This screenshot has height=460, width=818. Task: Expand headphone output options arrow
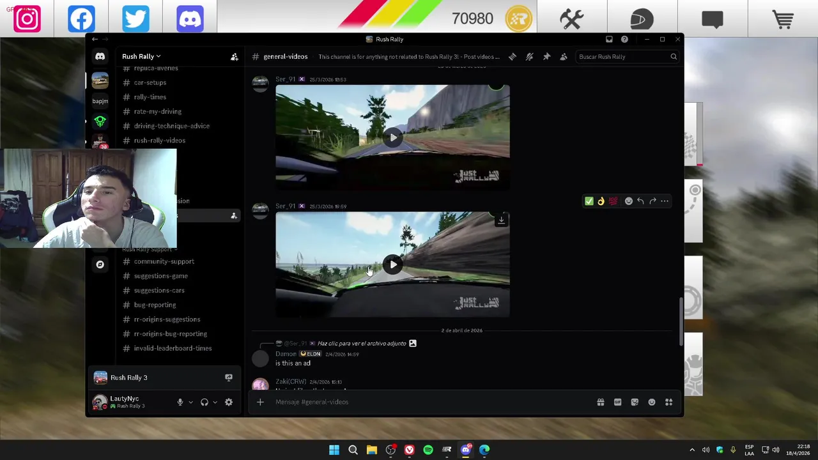215,402
